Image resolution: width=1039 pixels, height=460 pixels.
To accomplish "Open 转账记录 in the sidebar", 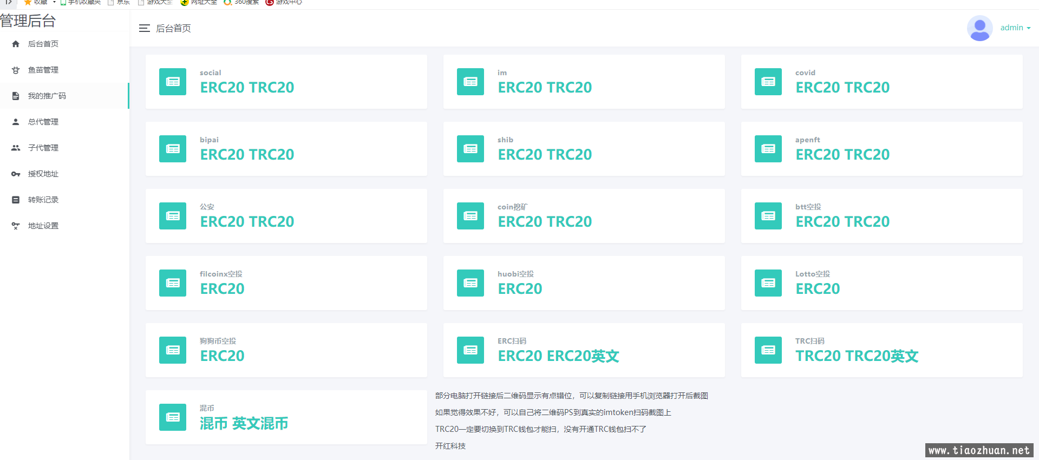I will pyautogui.click(x=64, y=200).
